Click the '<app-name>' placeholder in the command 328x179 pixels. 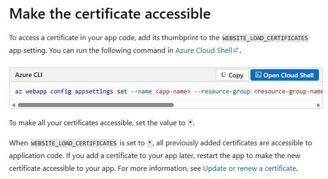point(173,92)
